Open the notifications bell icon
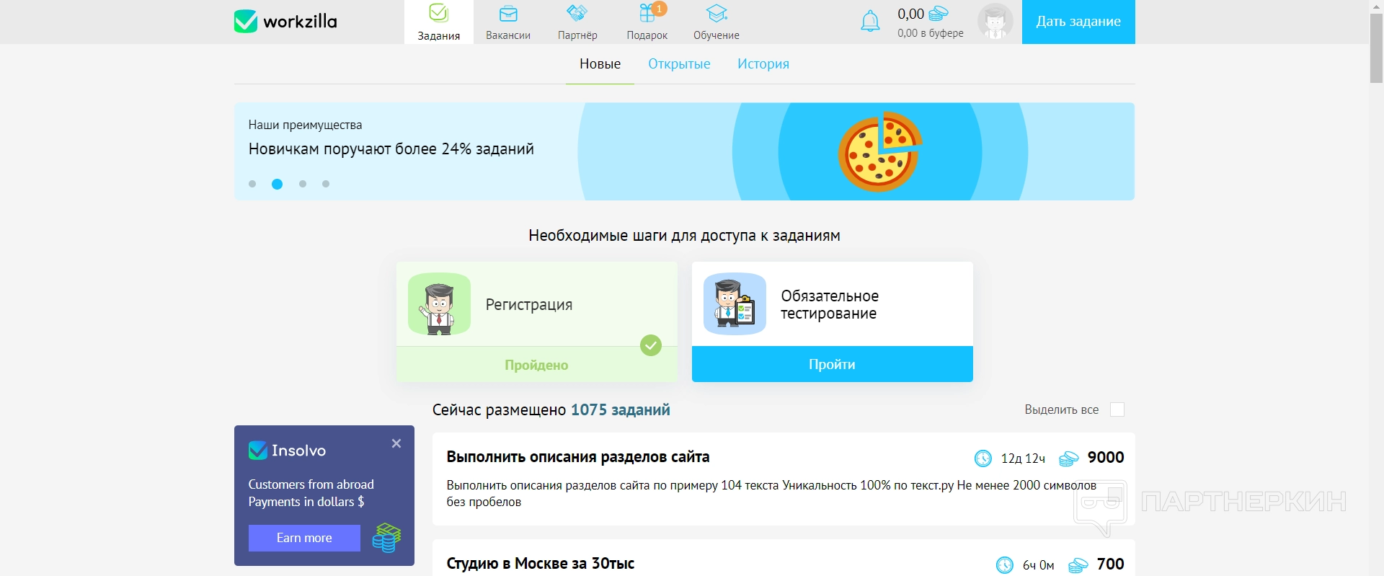The image size is (1384, 576). 870,21
